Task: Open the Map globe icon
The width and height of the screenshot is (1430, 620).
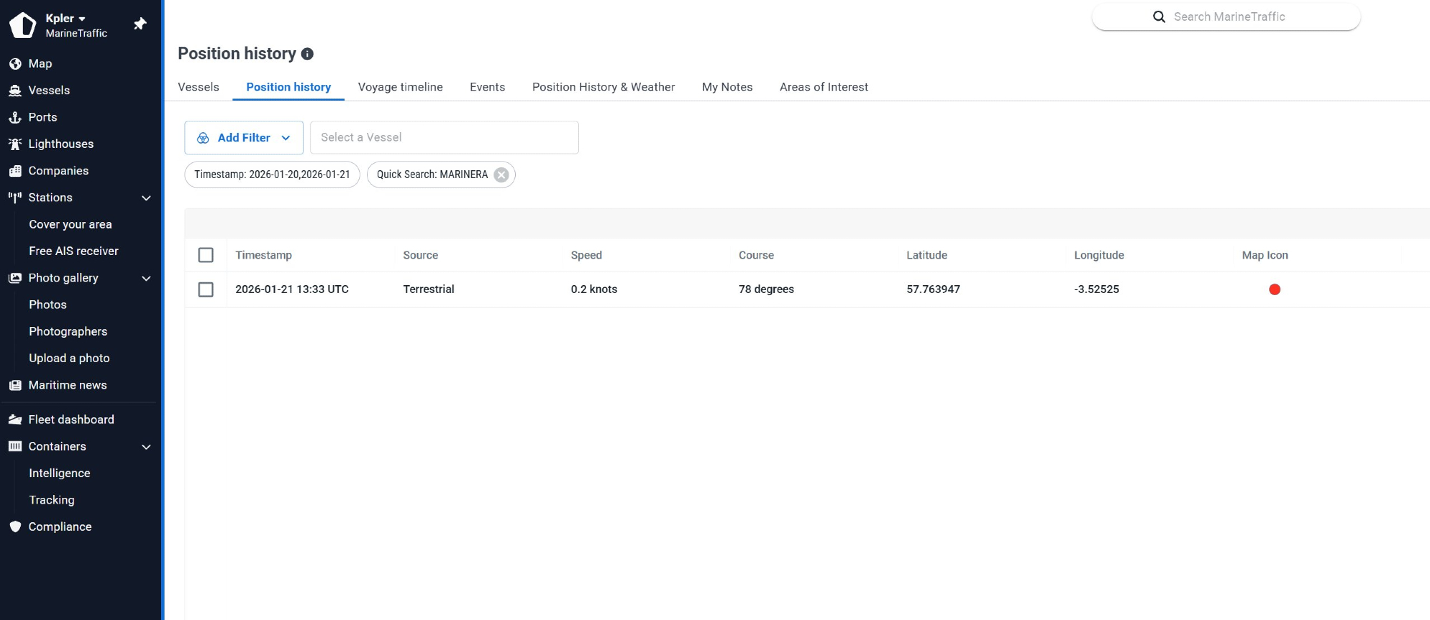Action: 15,64
